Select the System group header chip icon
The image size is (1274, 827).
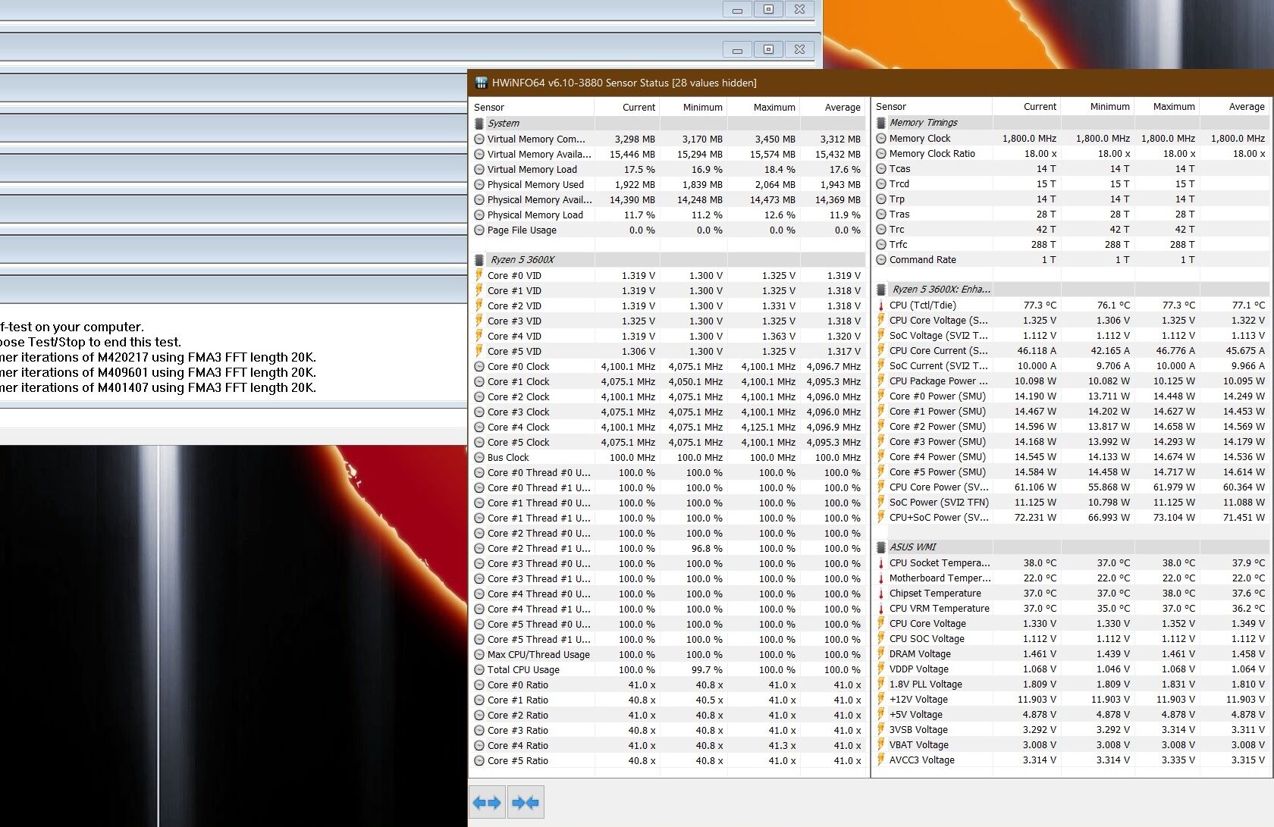[479, 124]
